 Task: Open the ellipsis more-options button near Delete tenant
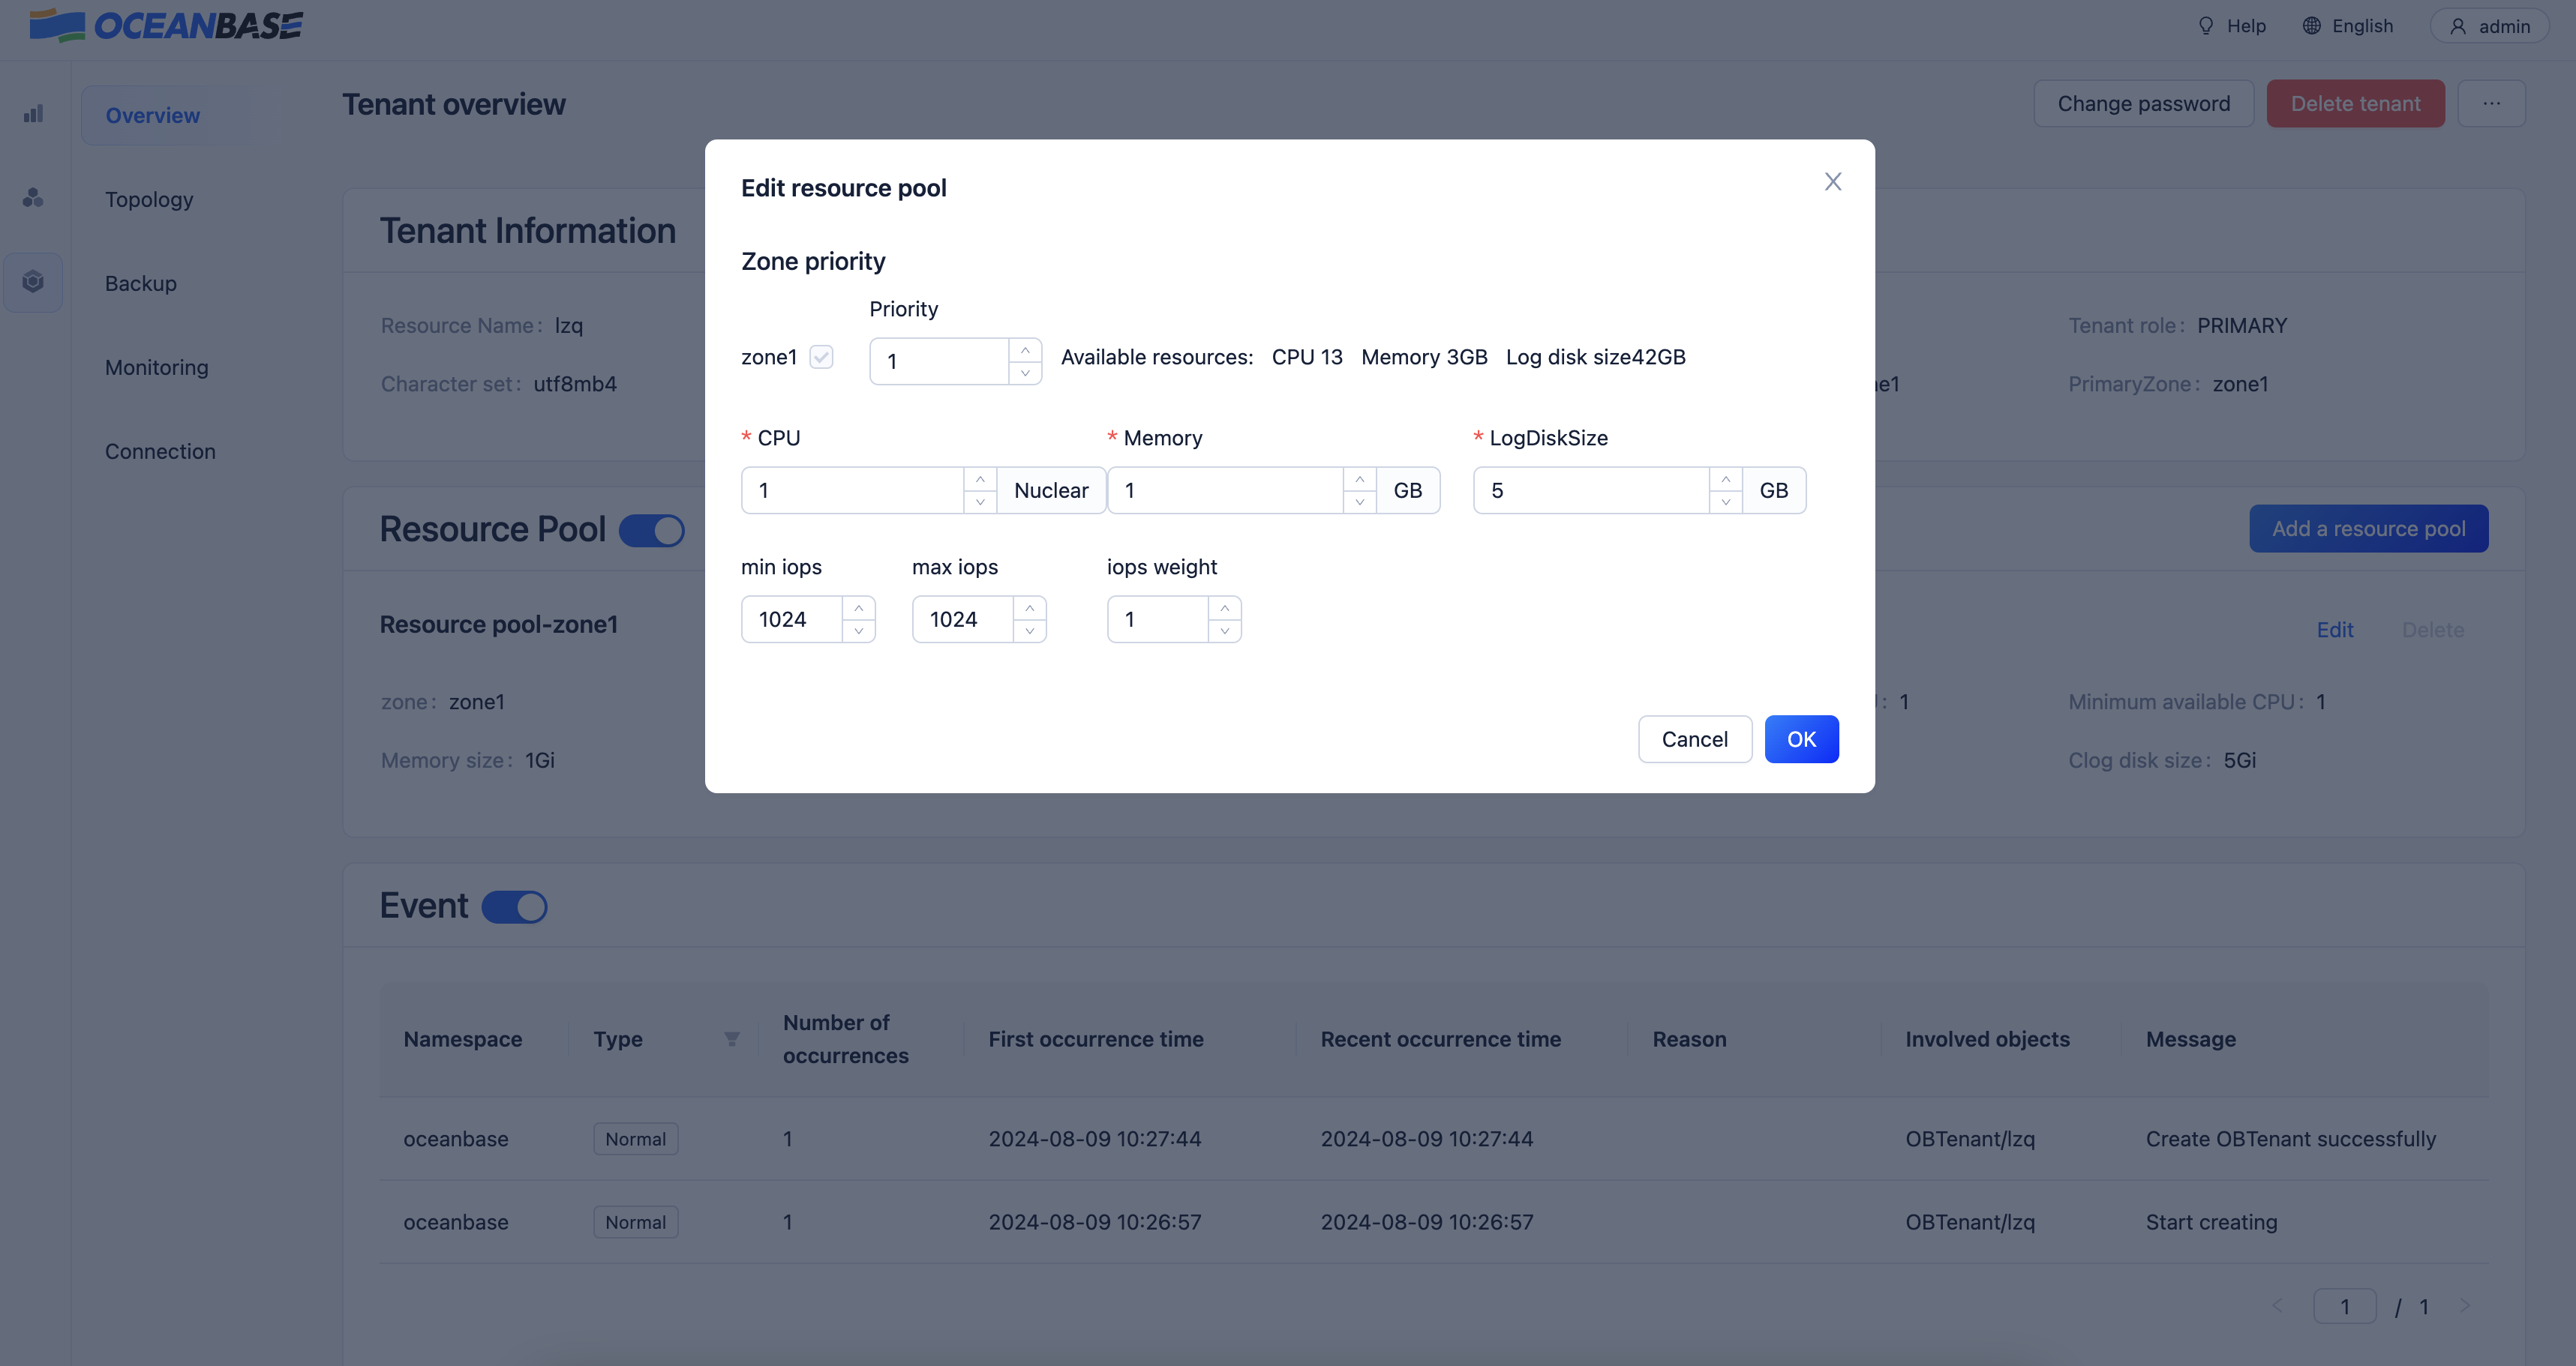point(2493,103)
